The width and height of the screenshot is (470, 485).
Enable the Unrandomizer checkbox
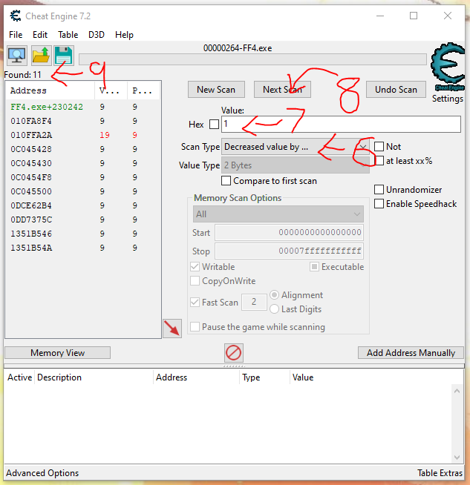(x=379, y=189)
